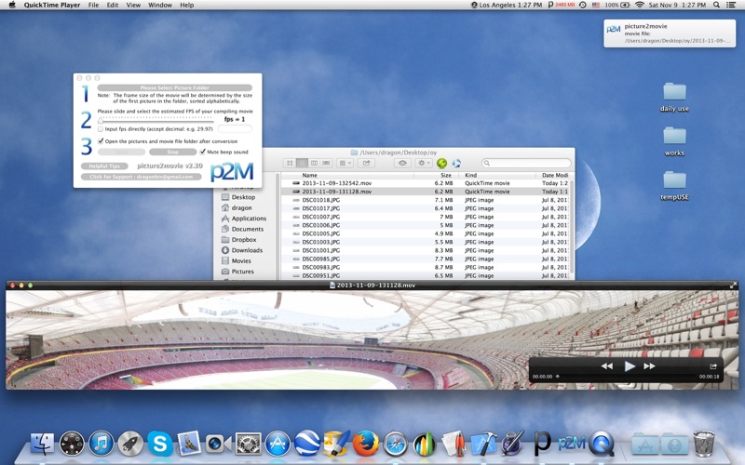The width and height of the screenshot is (745, 465).
Task: Click QuickTime Player icon in Dock
Action: pyautogui.click(x=602, y=444)
